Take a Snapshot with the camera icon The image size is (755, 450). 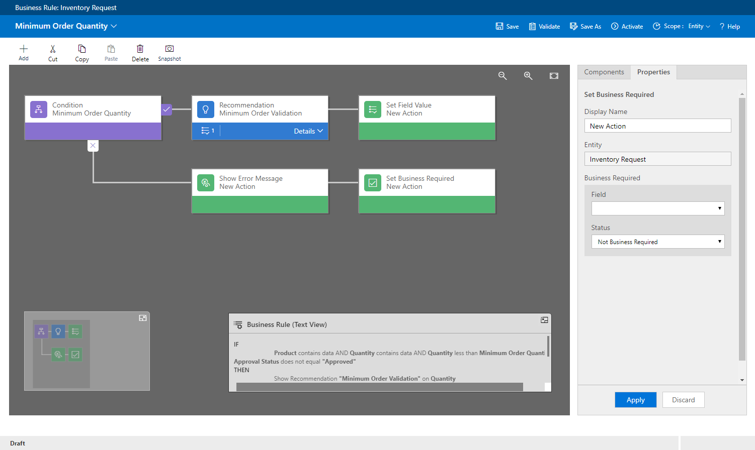click(x=170, y=49)
